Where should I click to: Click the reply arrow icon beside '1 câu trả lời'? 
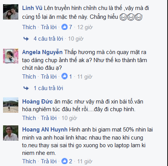click(x=26, y=88)
